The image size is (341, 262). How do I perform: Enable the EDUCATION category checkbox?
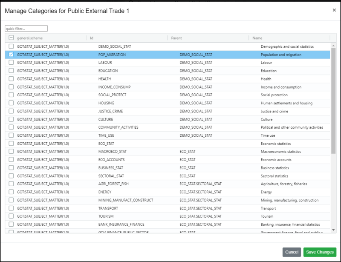pos(11,71)
